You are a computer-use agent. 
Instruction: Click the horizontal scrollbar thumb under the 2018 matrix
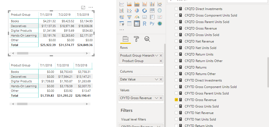tap(22, 104)
